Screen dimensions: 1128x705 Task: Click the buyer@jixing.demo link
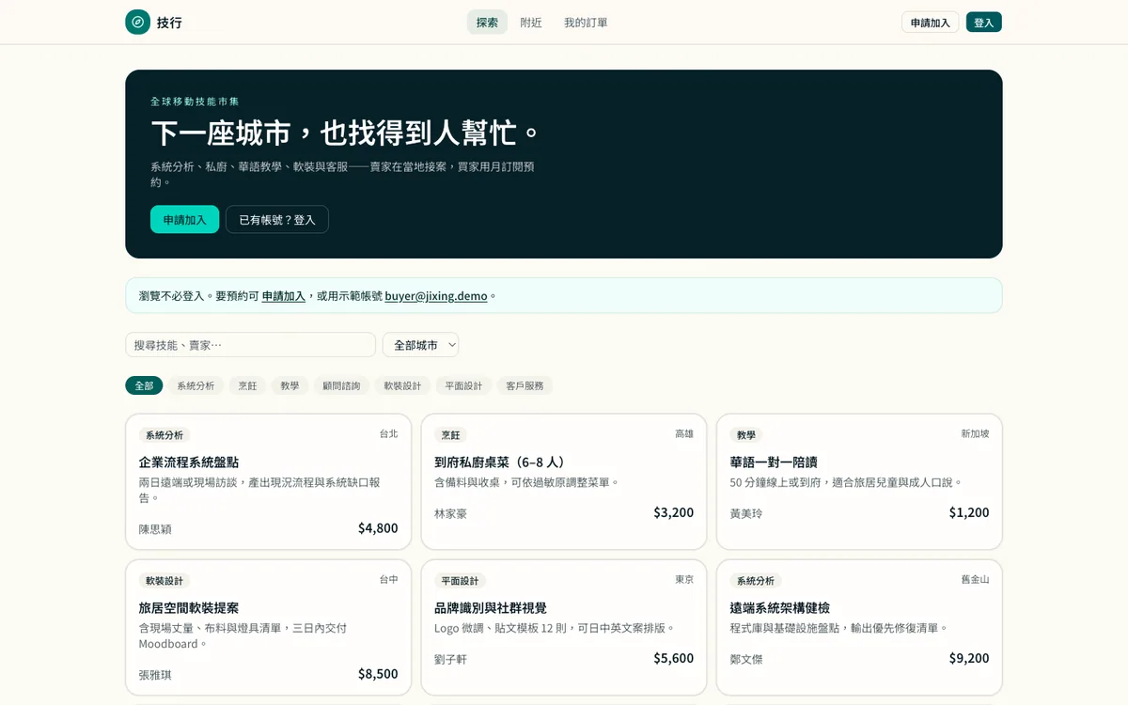click(x=436, y=295)
